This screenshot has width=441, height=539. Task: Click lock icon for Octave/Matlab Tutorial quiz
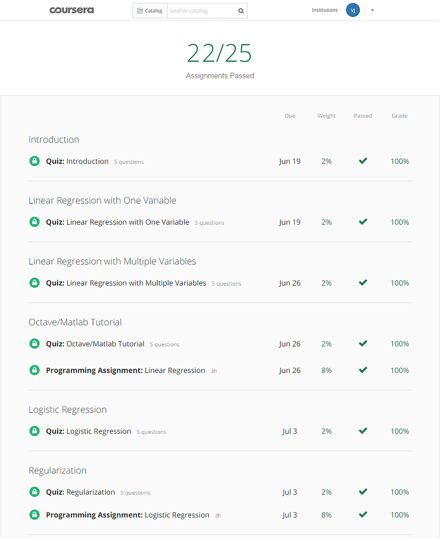pos(34,343)
